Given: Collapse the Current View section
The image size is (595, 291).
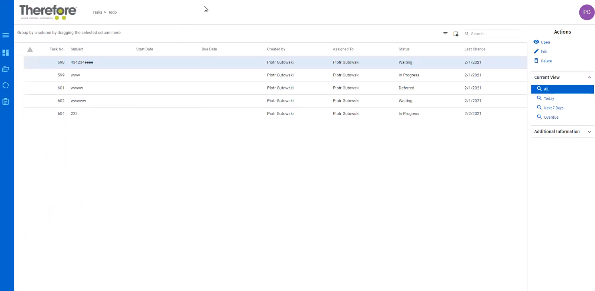Looking at the screenshot, I should coord(589,78).
